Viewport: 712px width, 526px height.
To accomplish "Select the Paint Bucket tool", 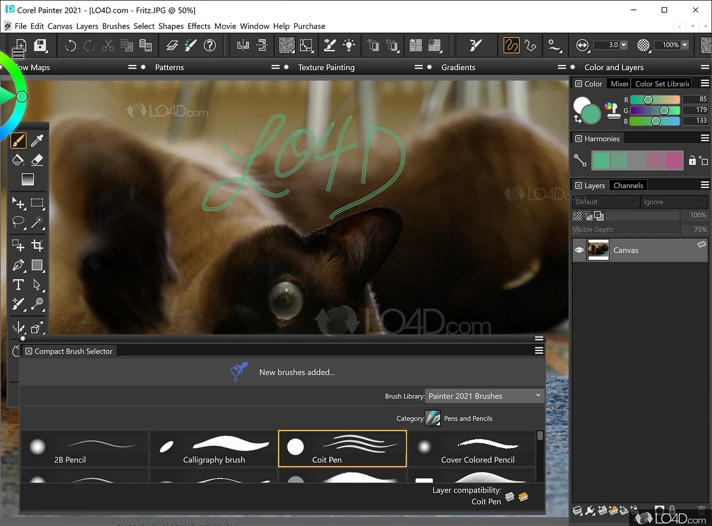I will click(18, 160).
